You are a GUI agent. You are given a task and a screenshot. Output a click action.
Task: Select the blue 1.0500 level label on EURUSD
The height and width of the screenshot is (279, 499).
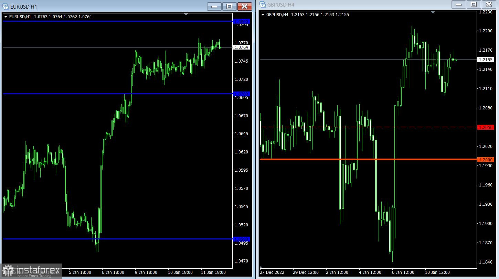(x=241, y=239)
